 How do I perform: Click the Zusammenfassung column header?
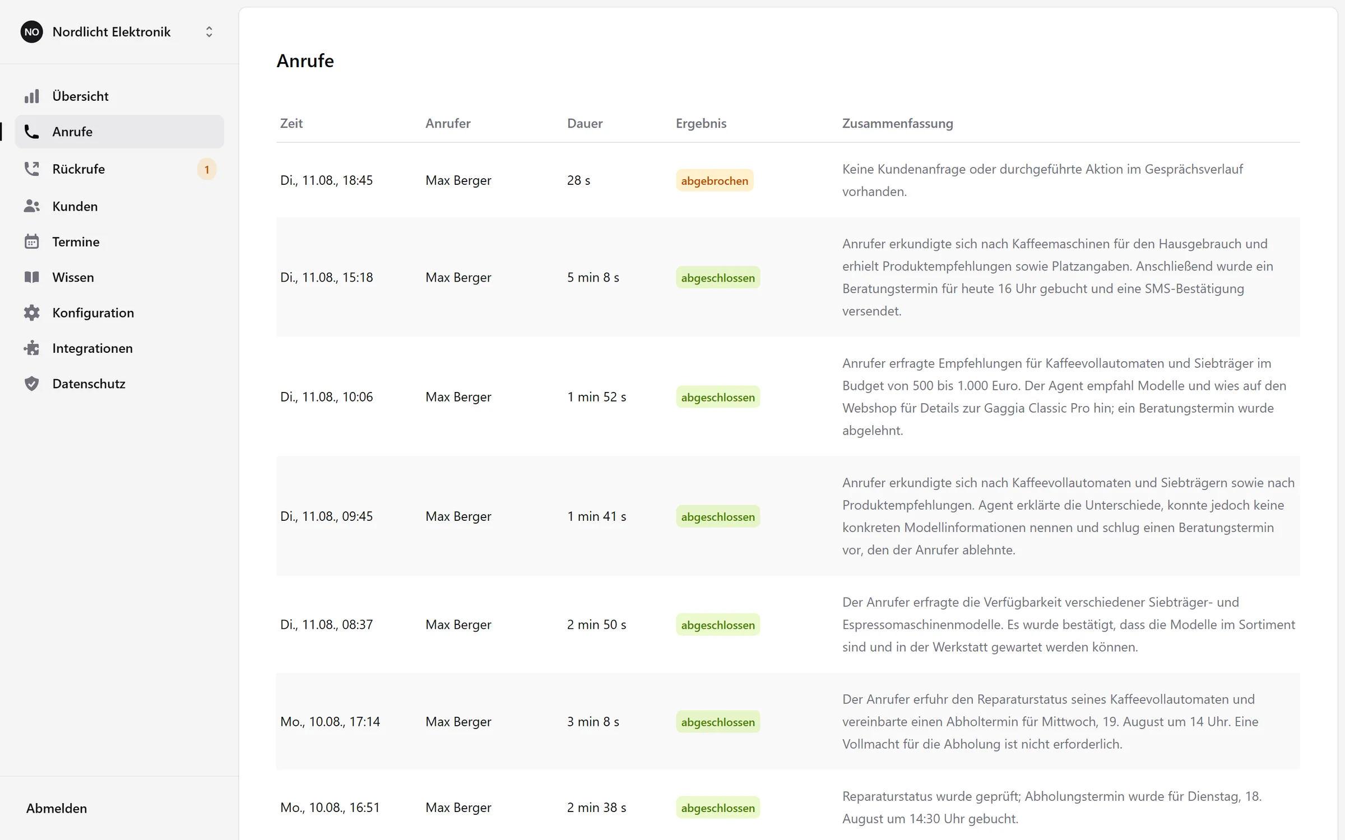[x=897, y=123]
